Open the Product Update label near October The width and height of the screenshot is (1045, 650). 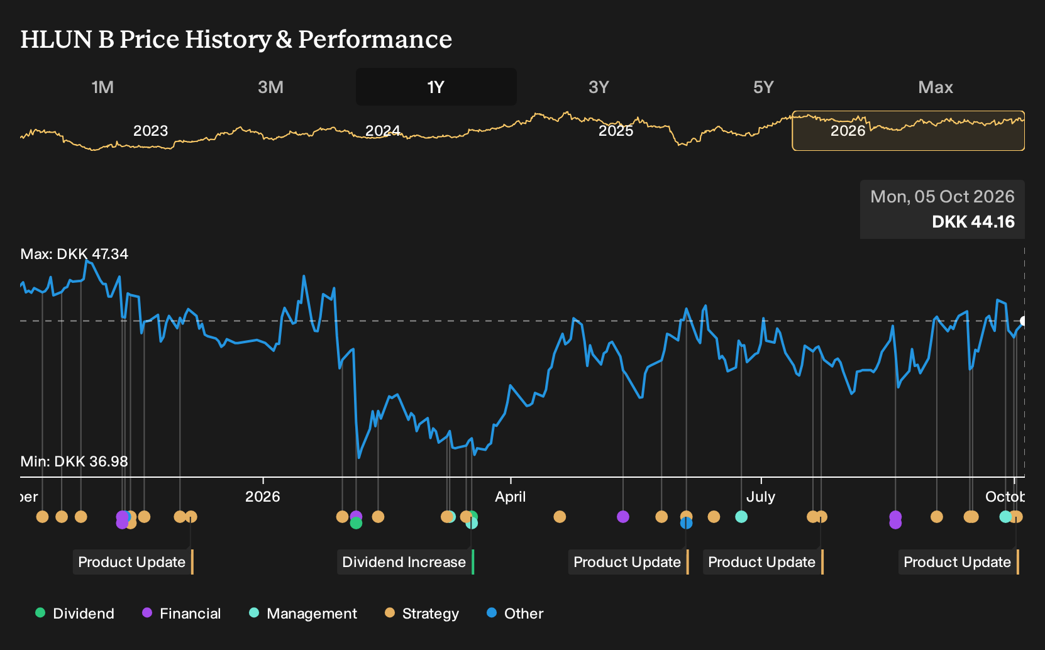click(x=959, y=562)
